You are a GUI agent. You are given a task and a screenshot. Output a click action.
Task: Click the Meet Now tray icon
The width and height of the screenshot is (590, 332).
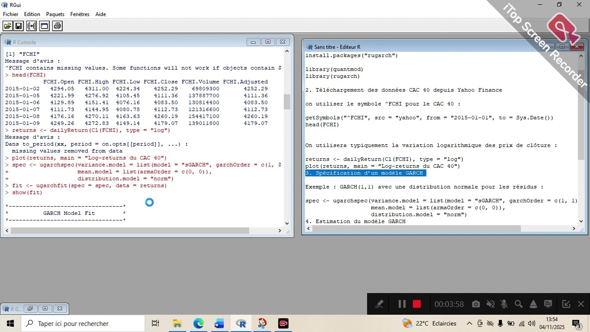[480, 324]
